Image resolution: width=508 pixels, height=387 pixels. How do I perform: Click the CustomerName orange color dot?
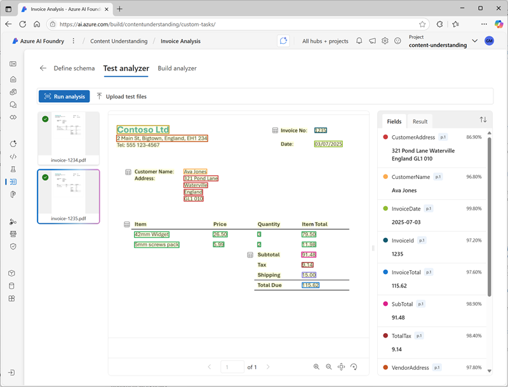click(x=385, y=176)
